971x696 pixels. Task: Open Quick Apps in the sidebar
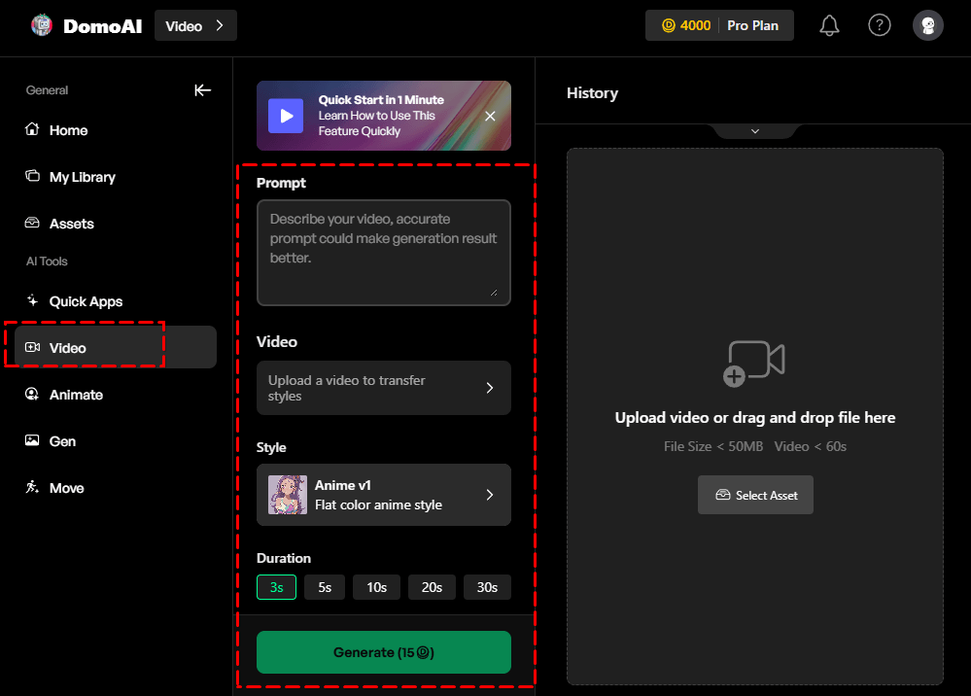[x=86, y=301]
